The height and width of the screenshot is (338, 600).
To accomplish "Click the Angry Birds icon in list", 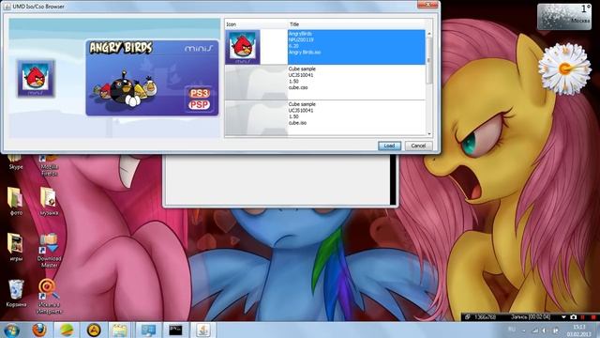I will [x=243, y=47].
